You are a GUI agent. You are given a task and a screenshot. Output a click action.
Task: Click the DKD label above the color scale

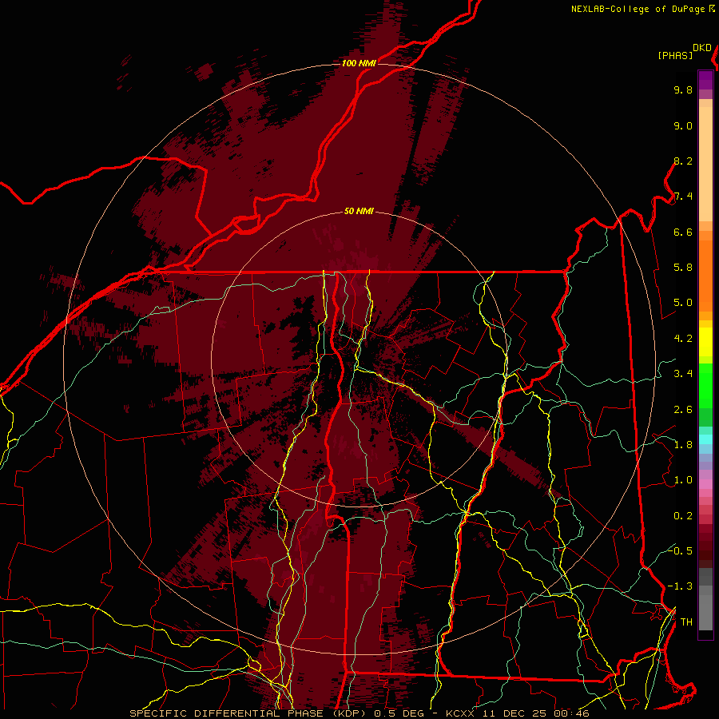pos(702,48)
